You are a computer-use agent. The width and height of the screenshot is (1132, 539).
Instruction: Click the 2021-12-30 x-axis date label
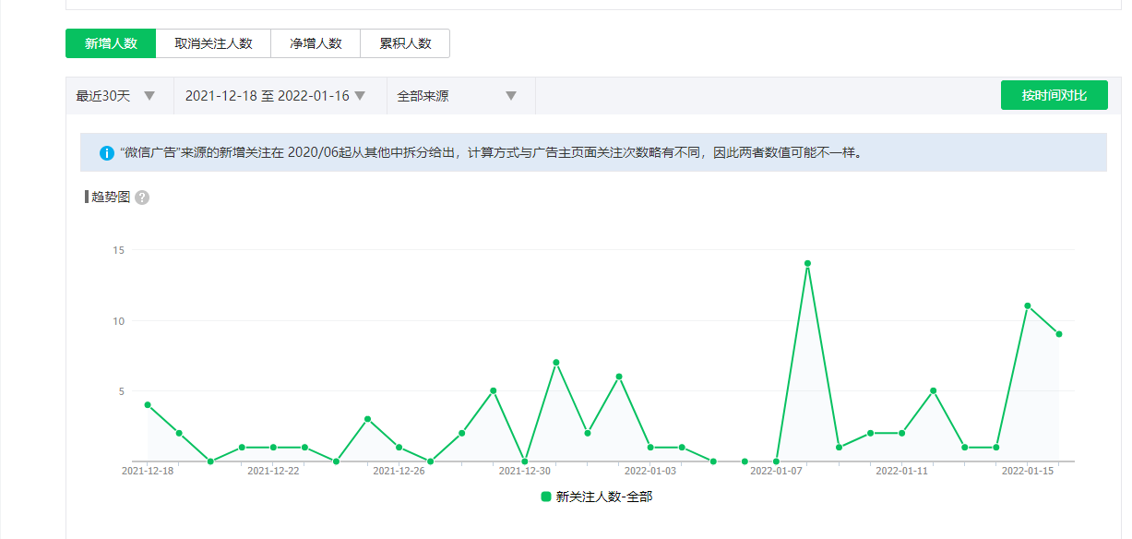(x=524, y=471)
